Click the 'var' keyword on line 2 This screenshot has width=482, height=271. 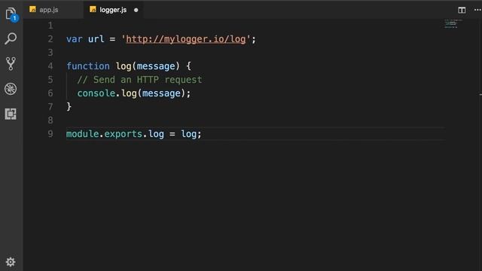coord(75,39)
